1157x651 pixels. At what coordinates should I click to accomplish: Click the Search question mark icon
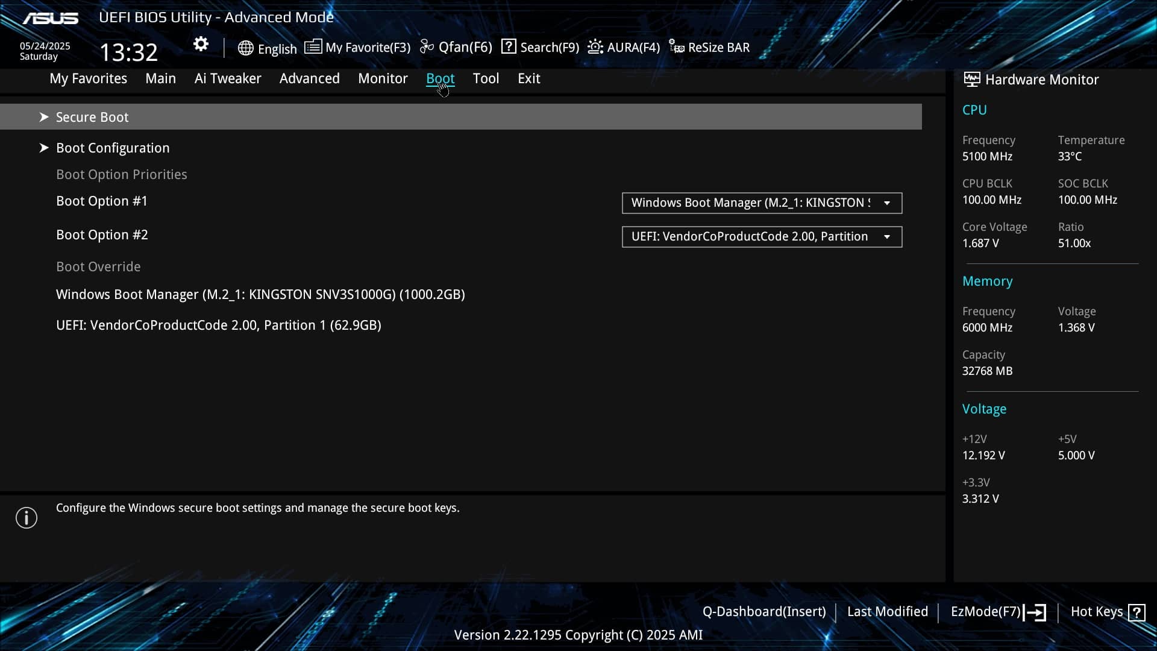tap(509, 46)
